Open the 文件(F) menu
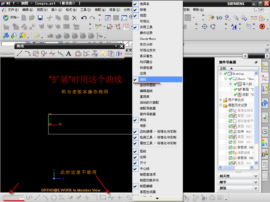 pos(13,10)
